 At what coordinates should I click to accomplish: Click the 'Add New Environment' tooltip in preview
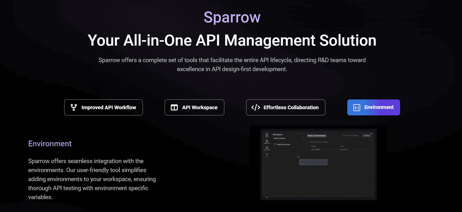[313, 162]
